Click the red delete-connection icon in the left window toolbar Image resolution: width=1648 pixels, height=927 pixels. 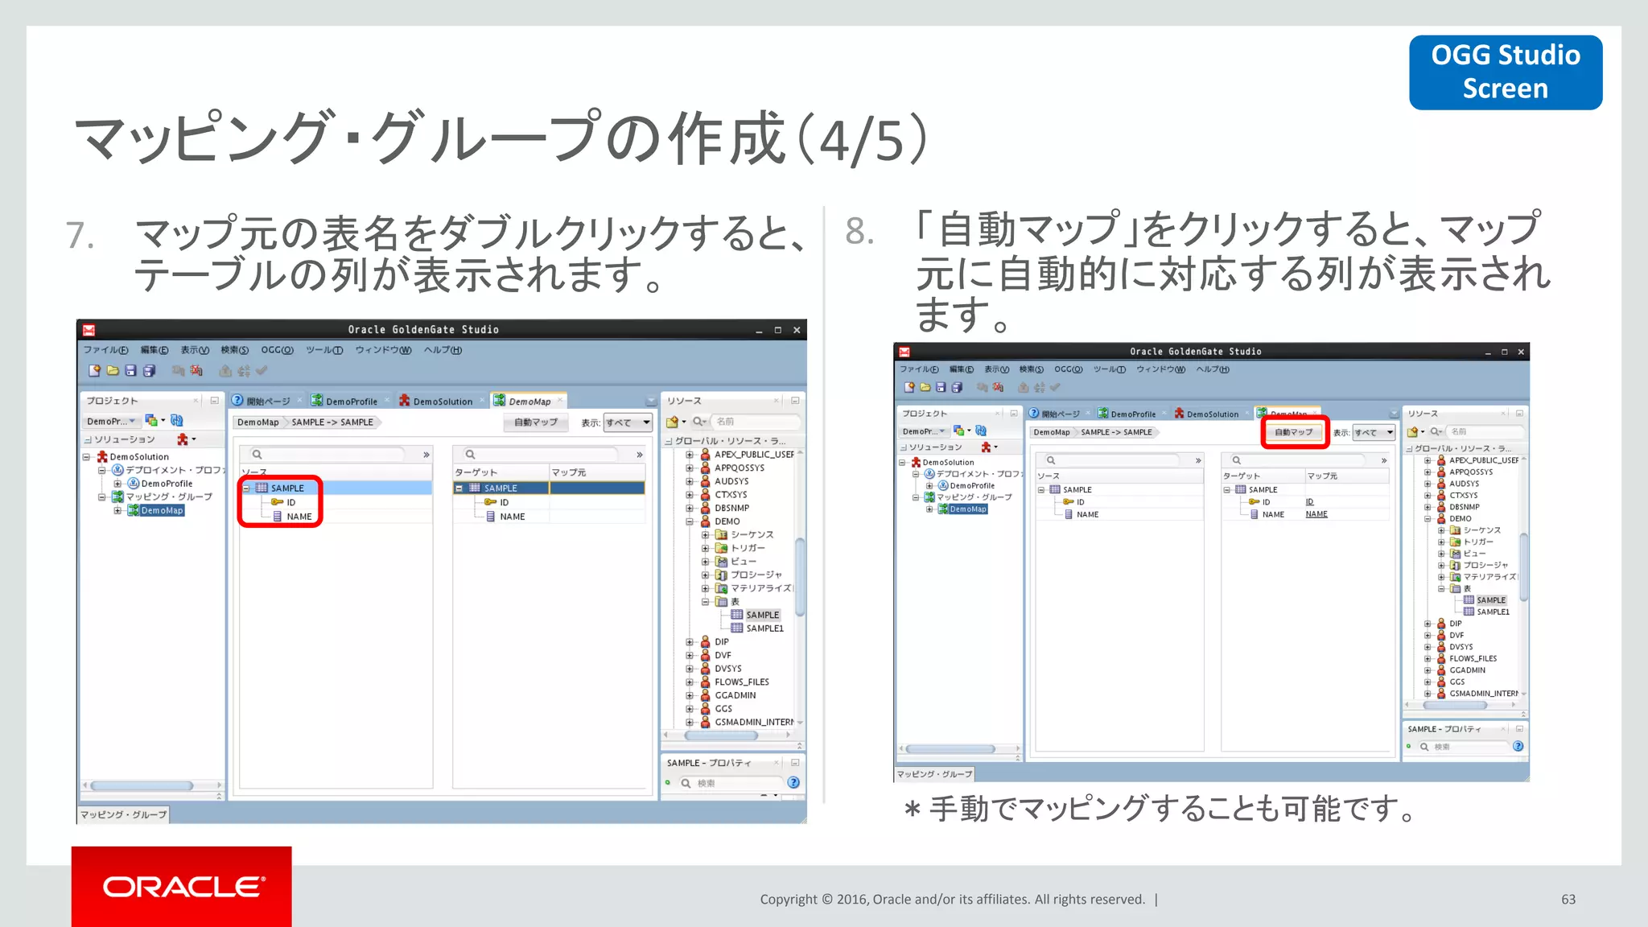point(196,371)
